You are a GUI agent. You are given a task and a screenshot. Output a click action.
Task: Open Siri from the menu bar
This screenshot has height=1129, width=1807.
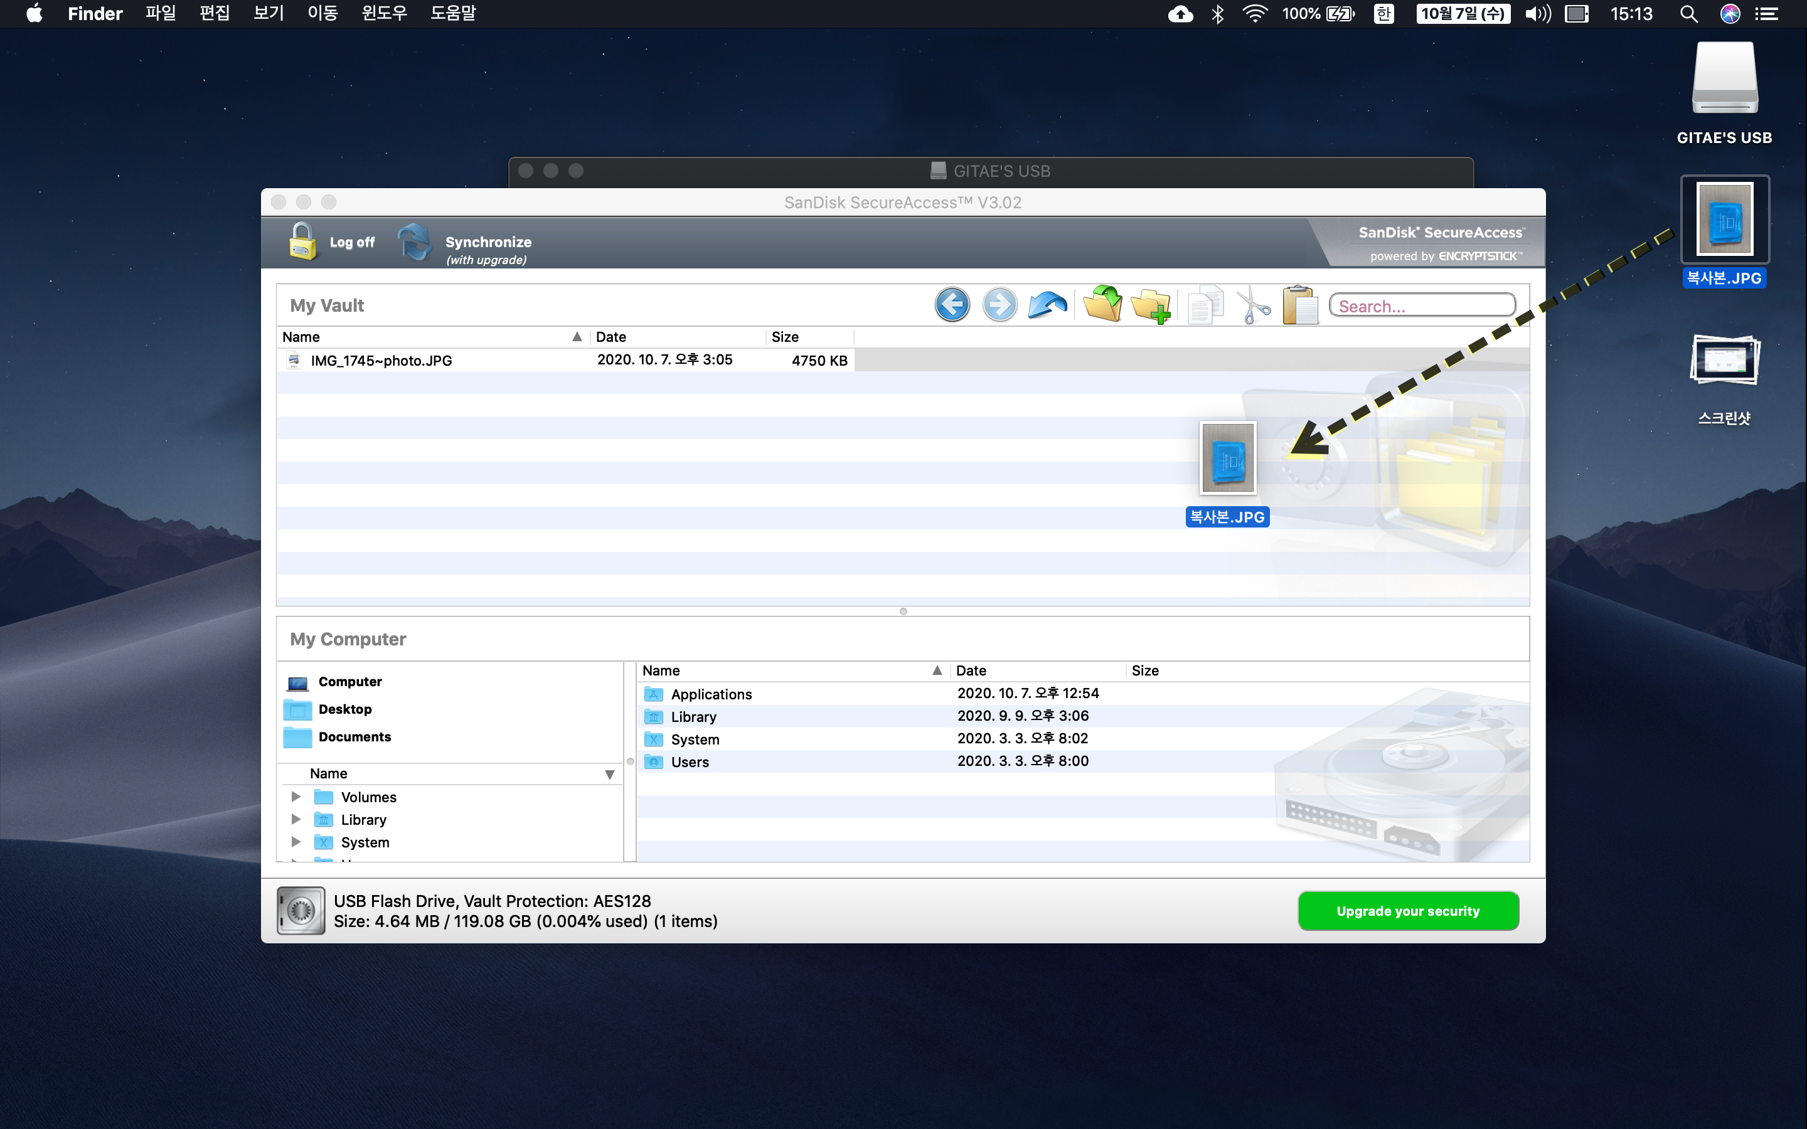(1730, 13)
